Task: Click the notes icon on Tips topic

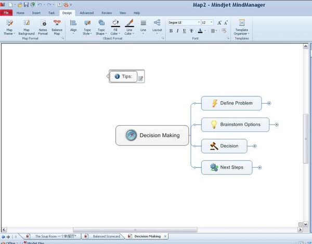Action: (x=140, y=78)
